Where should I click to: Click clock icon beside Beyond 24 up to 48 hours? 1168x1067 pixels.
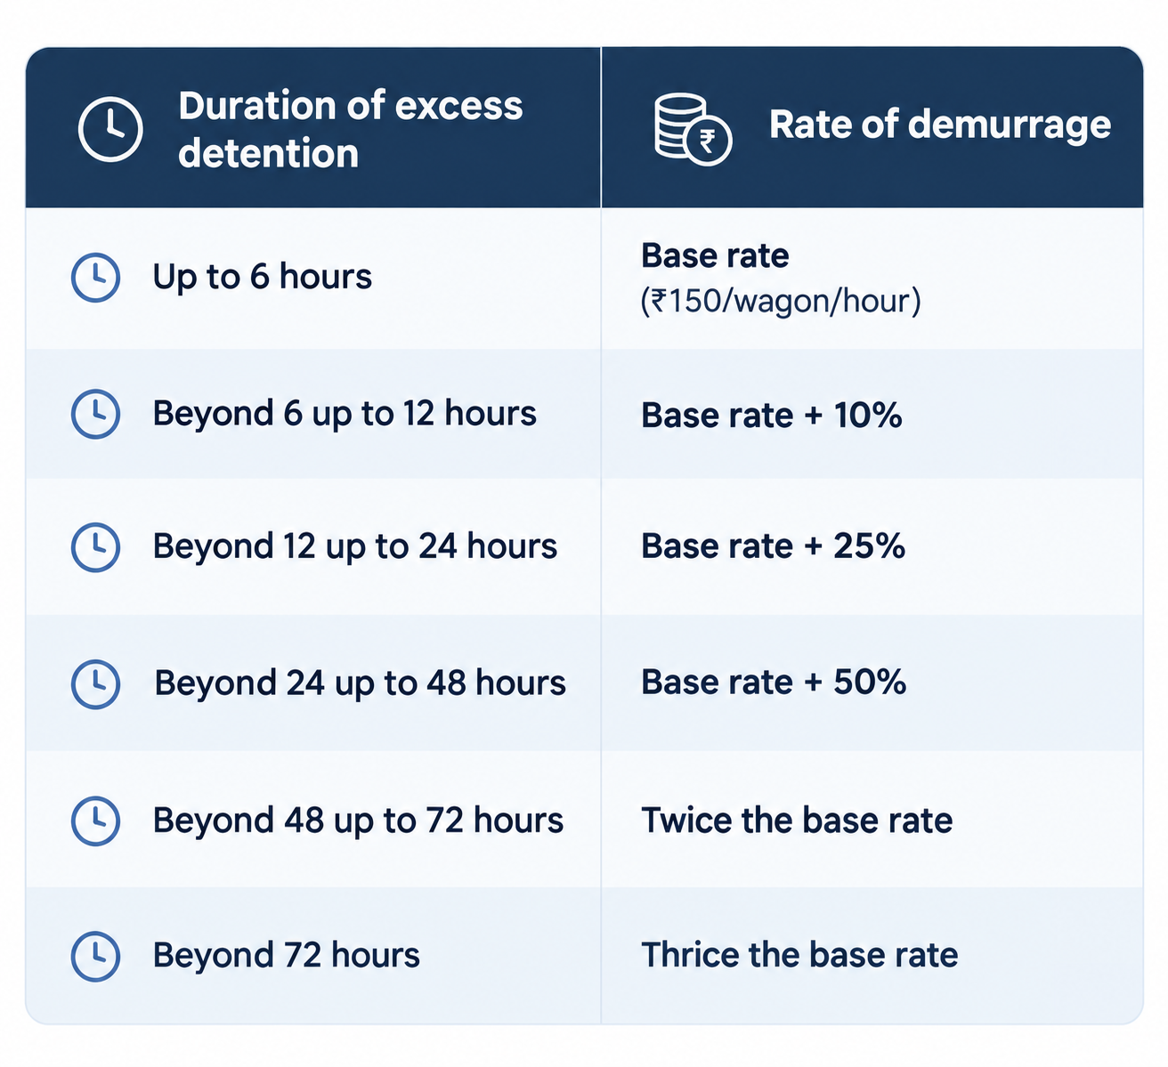pyautogui.click(x=95, y=683)
